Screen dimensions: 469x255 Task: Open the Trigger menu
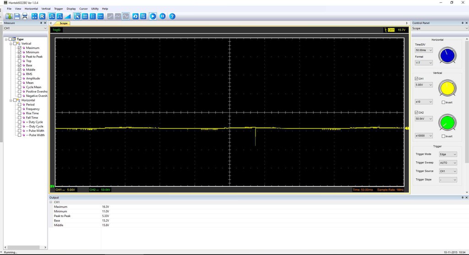59,9
